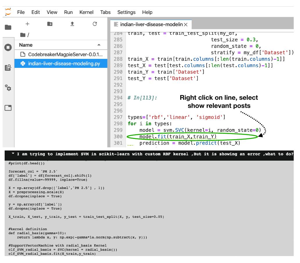Toggle sort direction caret on Name column
The width and height of the screenshot is (300, 263).
(x=99, y=45)
